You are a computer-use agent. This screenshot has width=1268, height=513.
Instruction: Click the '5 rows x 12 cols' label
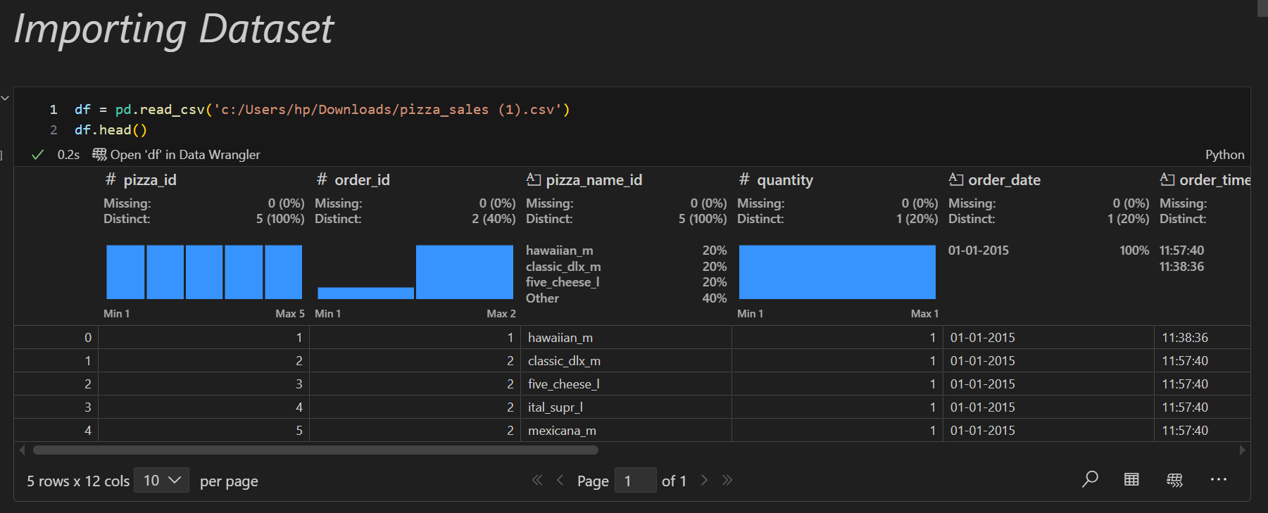(78, 481)
